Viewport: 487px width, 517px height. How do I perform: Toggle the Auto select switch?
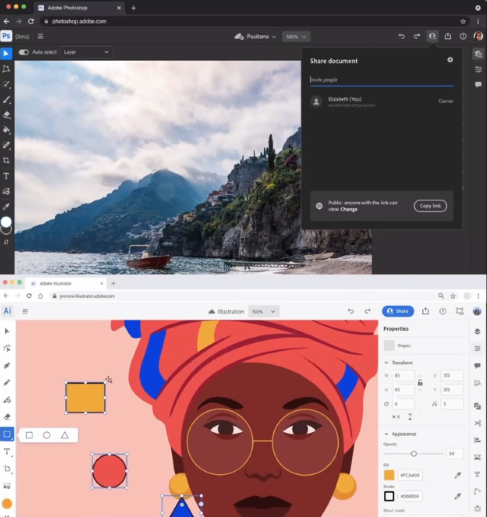[24, 52]
